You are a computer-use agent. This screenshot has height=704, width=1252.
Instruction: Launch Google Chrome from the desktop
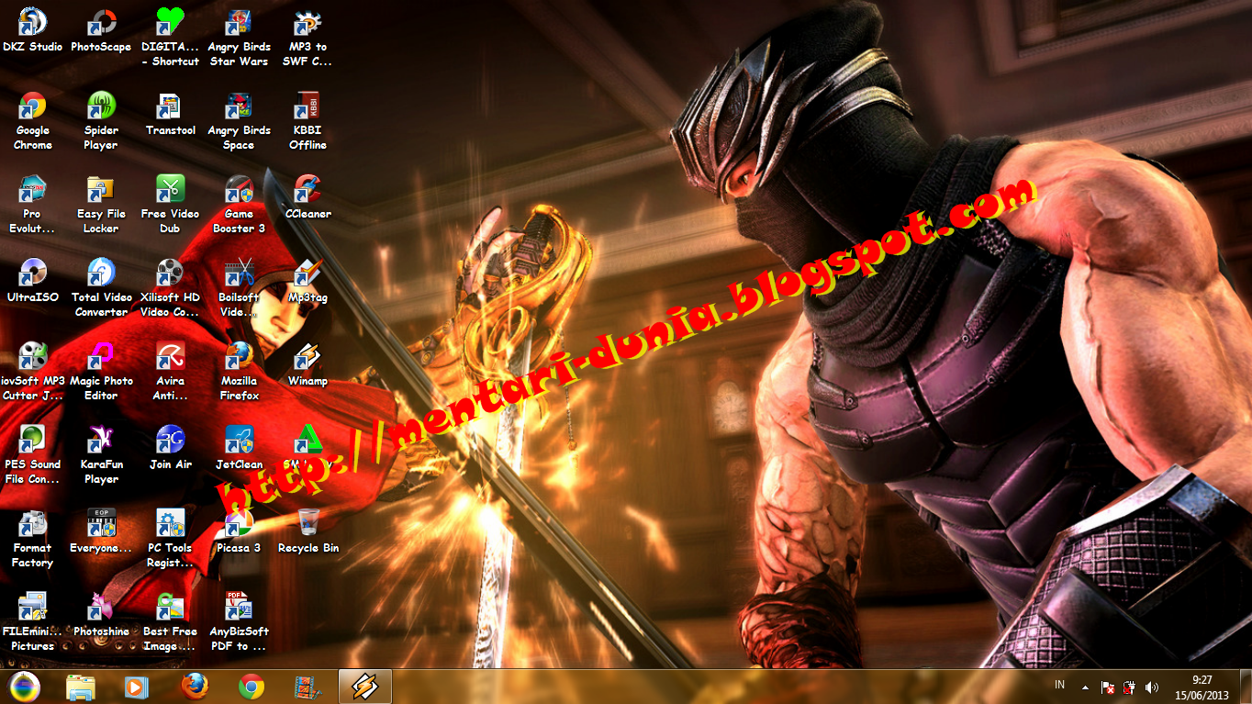point(32,106)
